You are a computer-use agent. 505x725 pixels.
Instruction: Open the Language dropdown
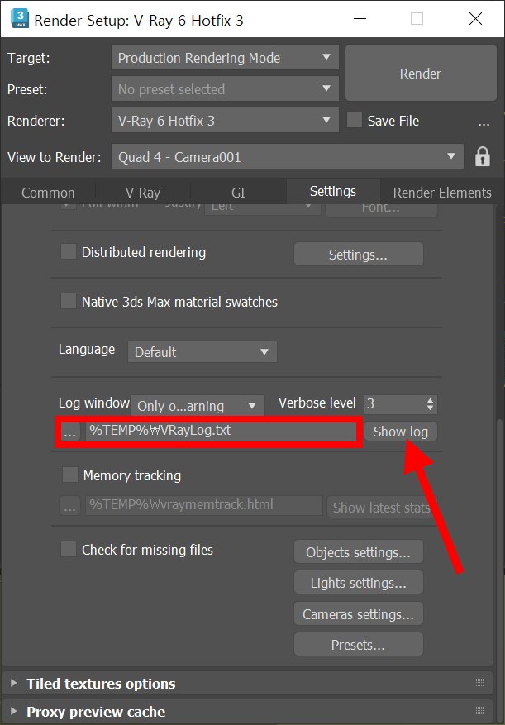[202, 352]
